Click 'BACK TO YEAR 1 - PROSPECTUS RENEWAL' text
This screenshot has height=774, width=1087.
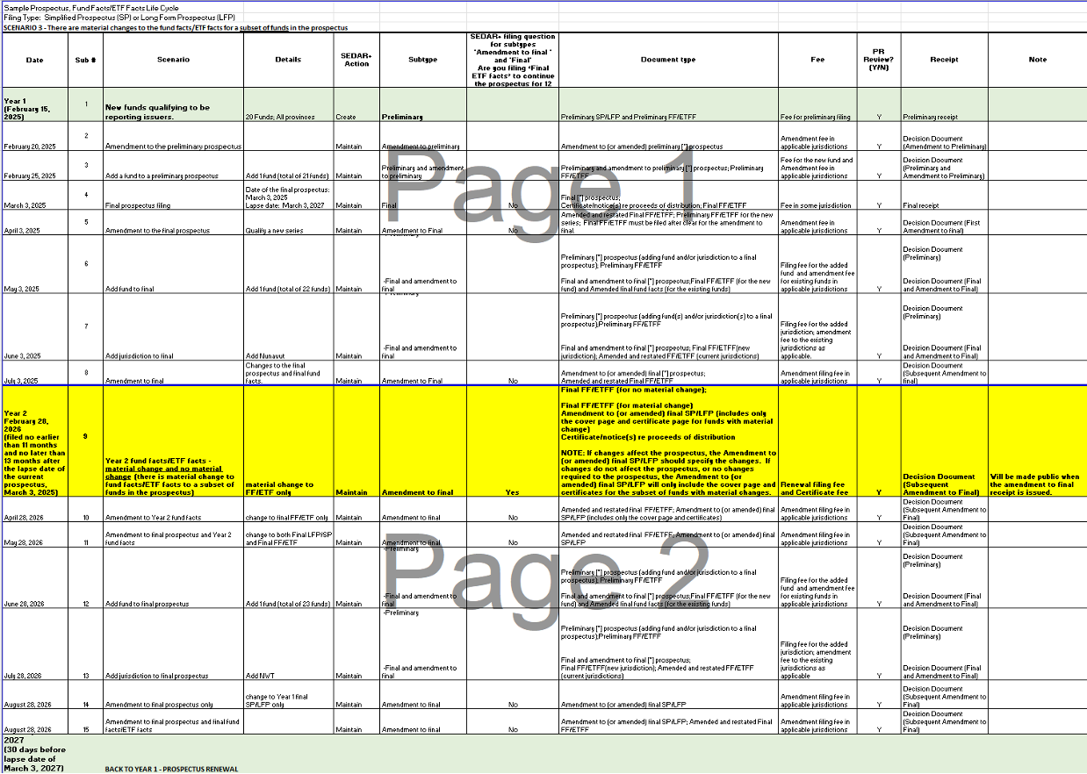pyautogui.click(x=171, y=769)
